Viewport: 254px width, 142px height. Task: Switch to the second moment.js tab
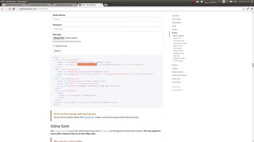point(40,5)
